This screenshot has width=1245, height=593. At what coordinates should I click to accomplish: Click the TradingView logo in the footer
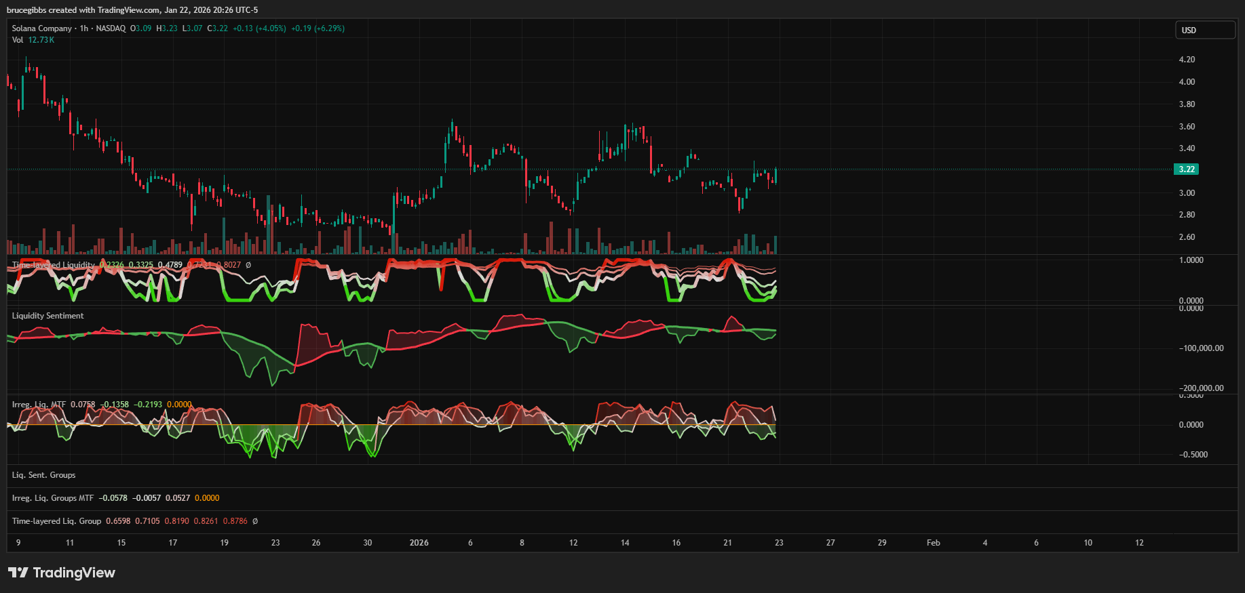pos(62,573)
